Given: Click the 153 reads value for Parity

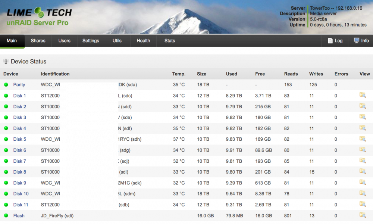Looking at the screenshot, I should 288,85.
